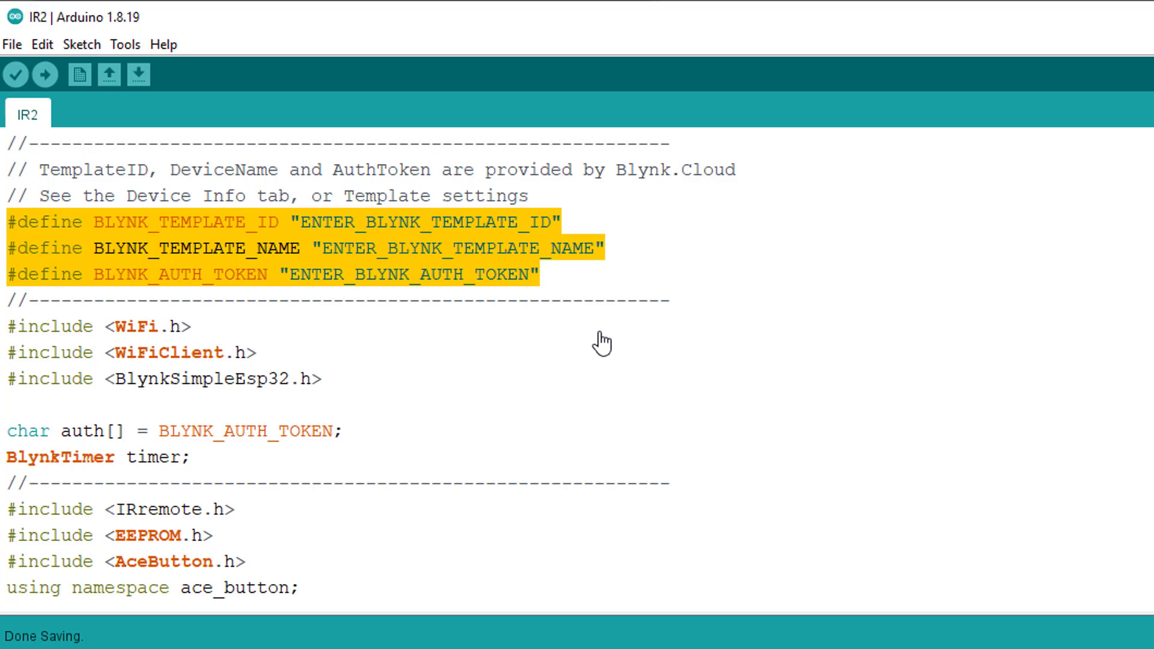Click the BlynkSimpleEsp32.h include line
The width and height of the screenshot is (1154, 649).
(x=164, y=379)
